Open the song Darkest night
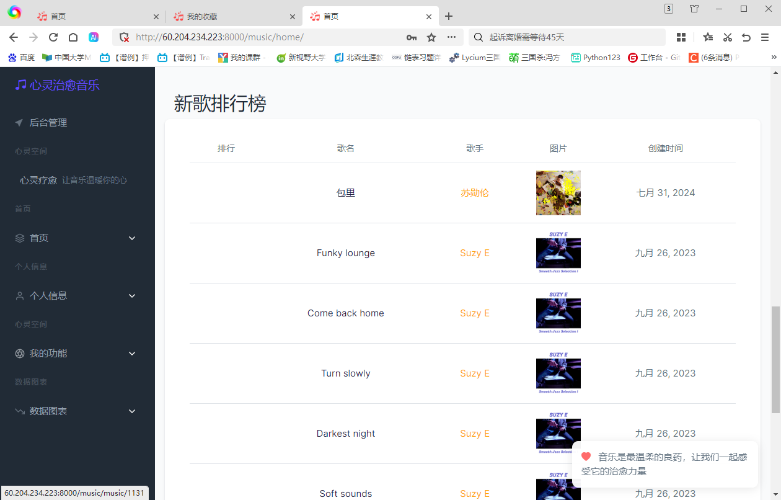The image size is (781, 500). coord(346,434)
